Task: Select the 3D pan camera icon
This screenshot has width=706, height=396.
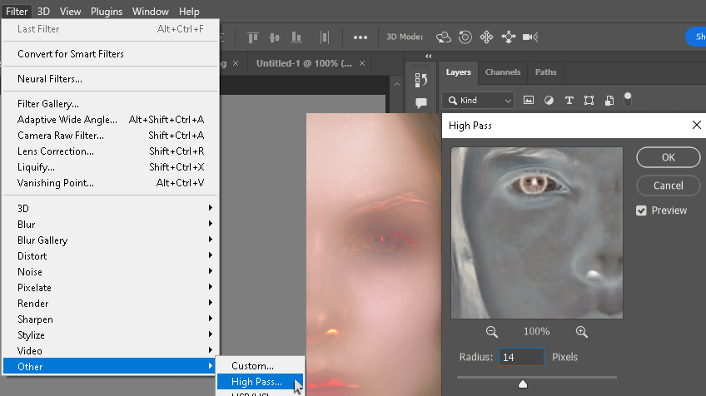Action: (487, 37)
